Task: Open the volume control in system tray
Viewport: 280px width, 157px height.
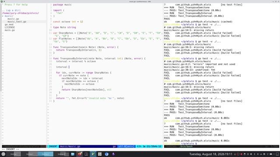Action: pyautogui.click(x=251, y=154)
